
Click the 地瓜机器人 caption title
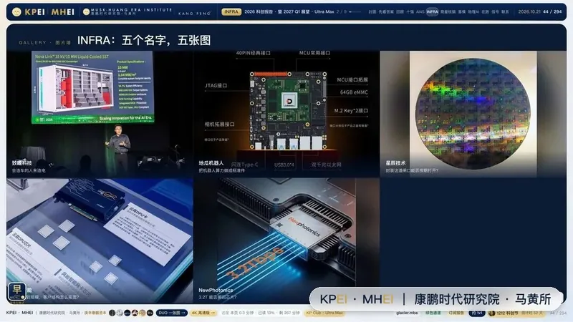211,163
